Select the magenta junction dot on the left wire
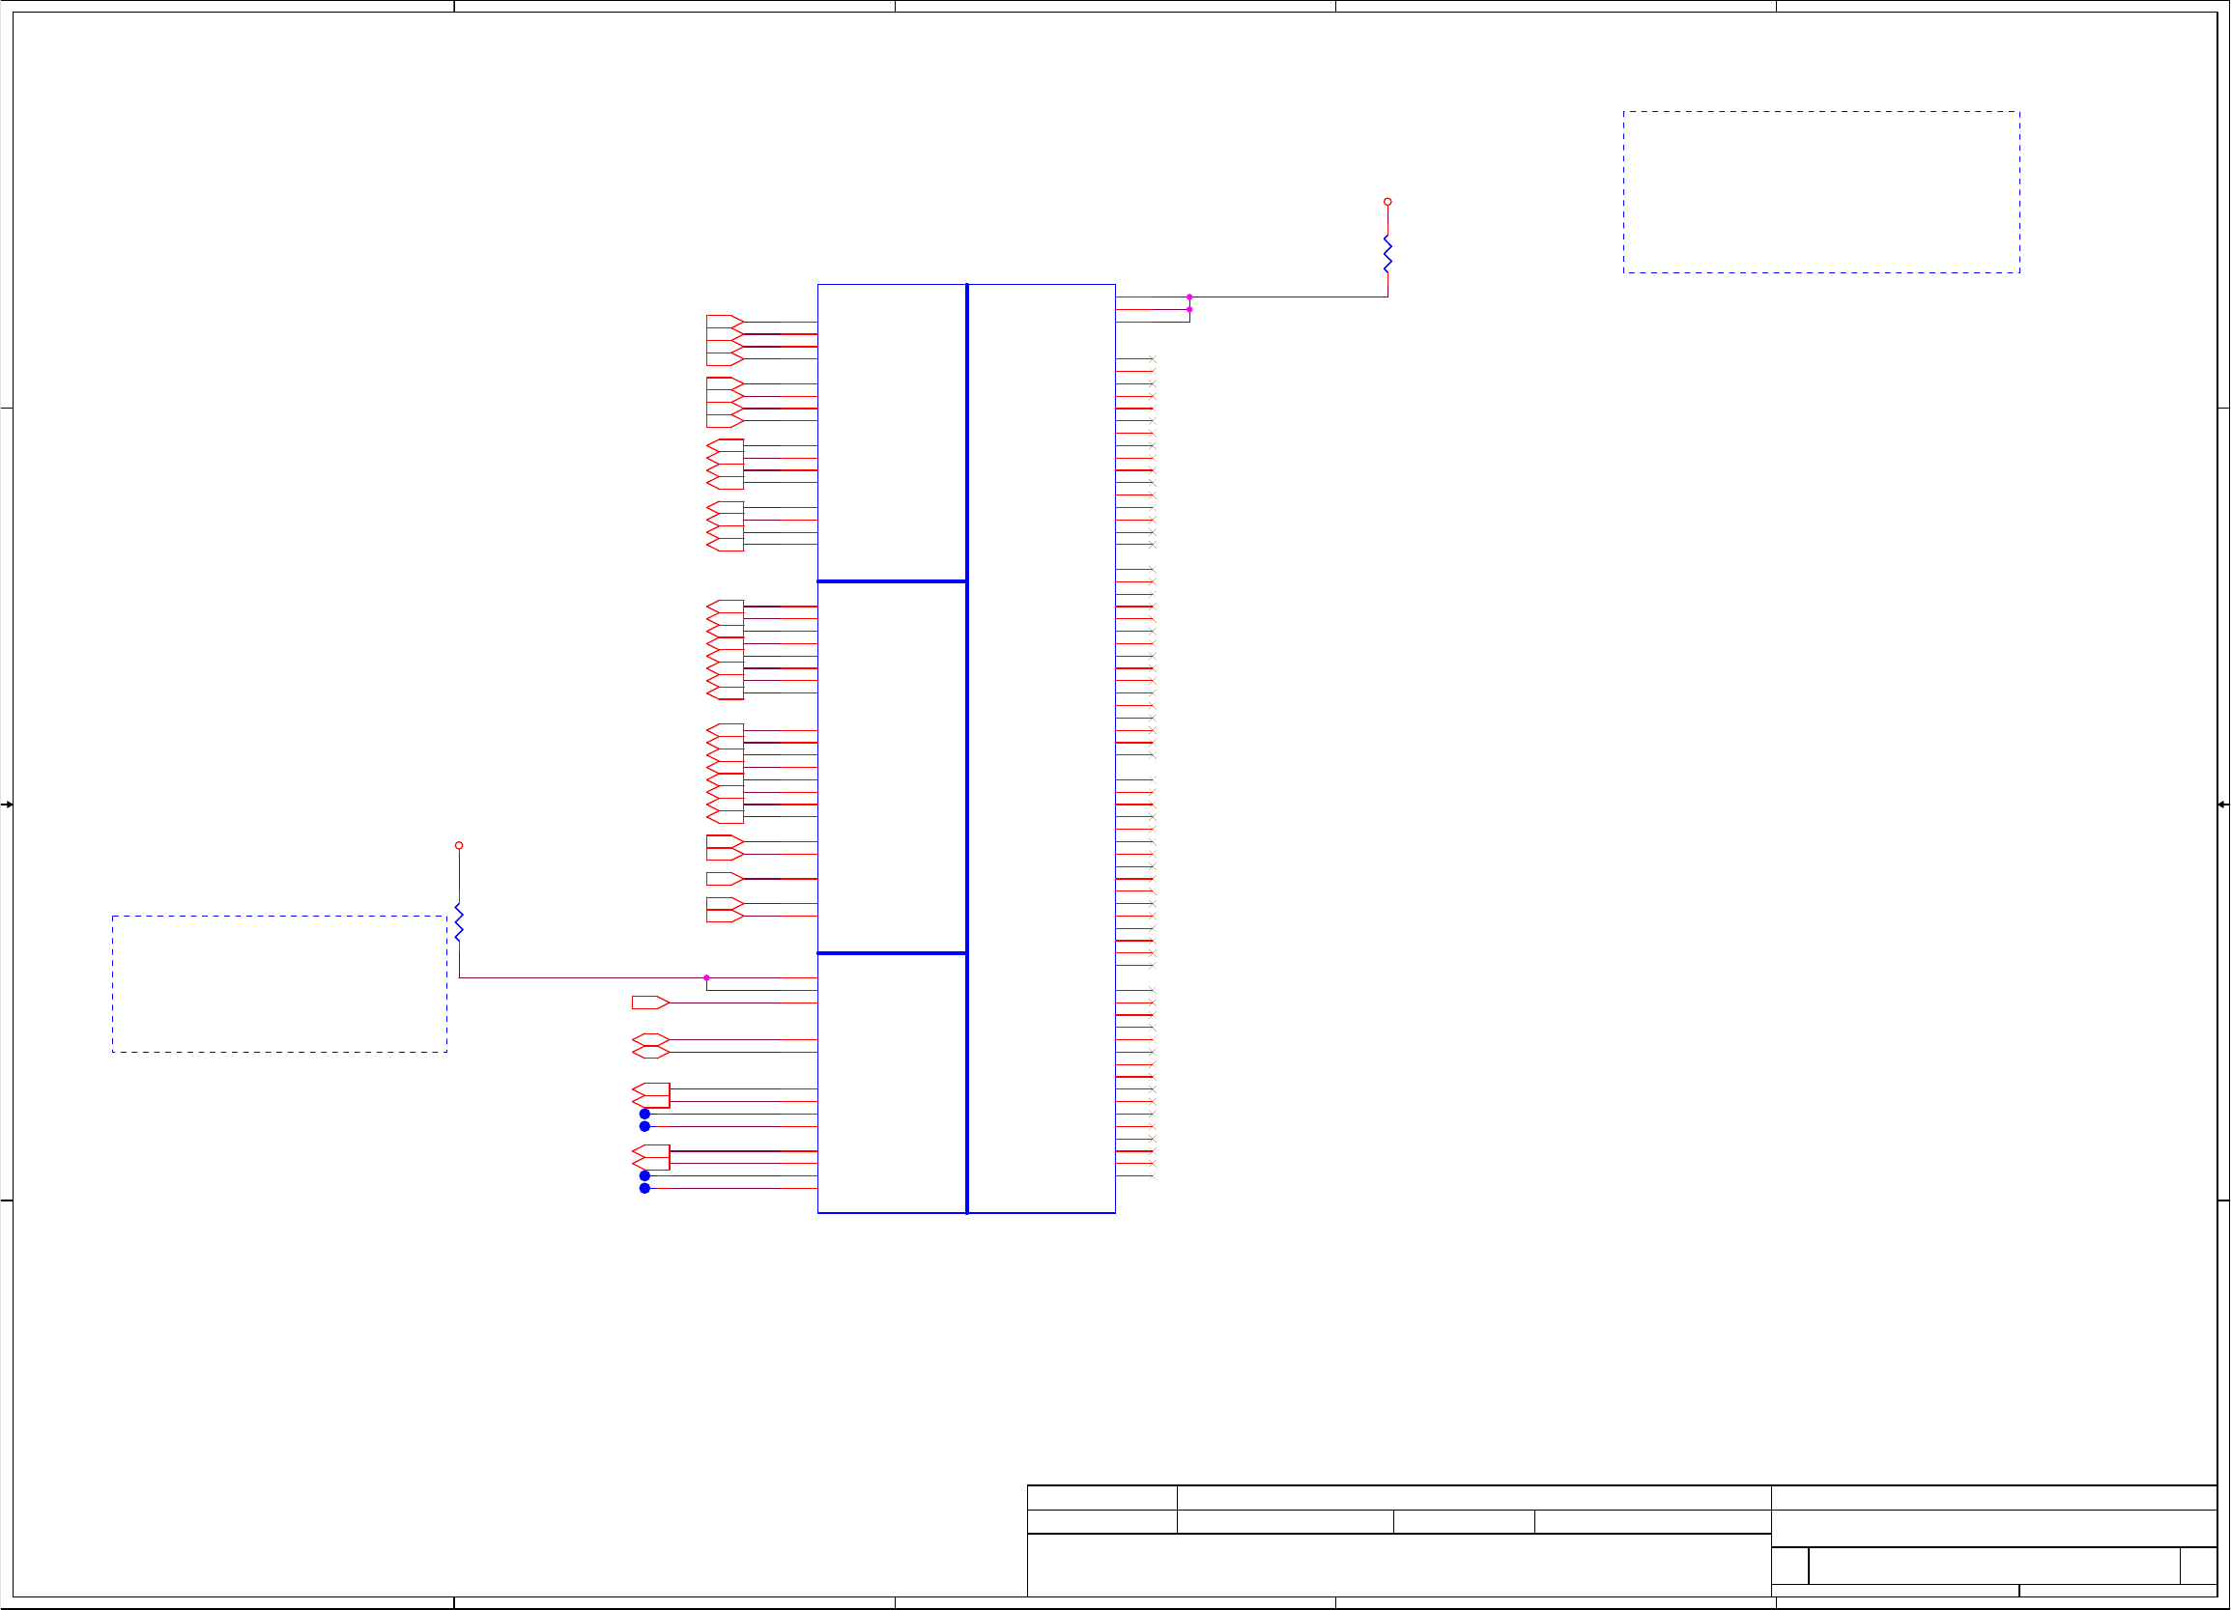Screen dimensions: 2231x1610 point(706,977)
